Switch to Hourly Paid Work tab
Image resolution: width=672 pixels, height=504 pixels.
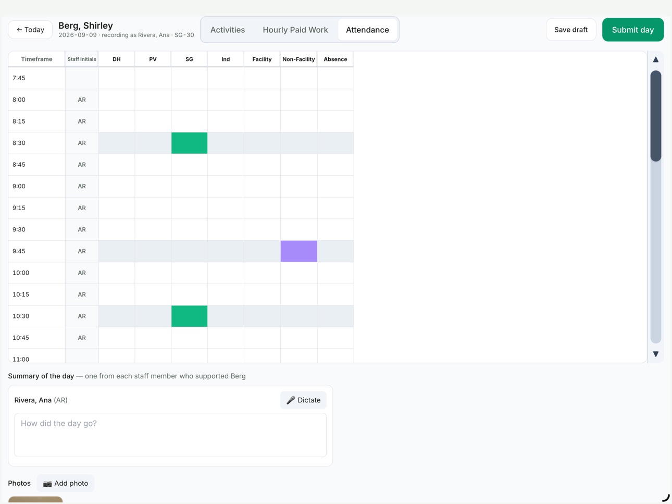[295, 30]
